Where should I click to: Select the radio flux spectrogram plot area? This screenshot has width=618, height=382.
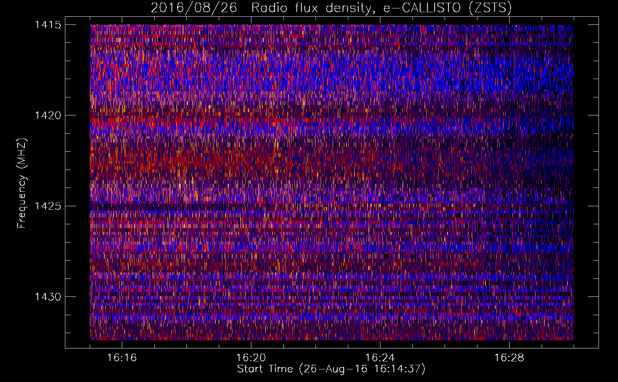332,182
